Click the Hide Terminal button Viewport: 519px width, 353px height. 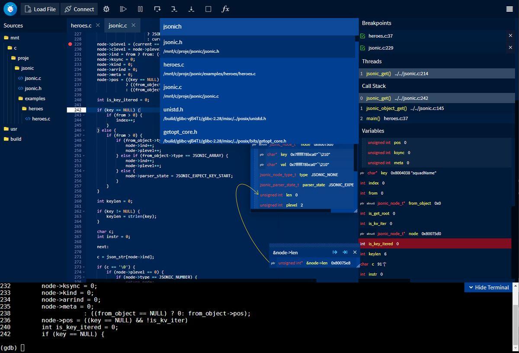pyautogui.click(x=488, y=287)
